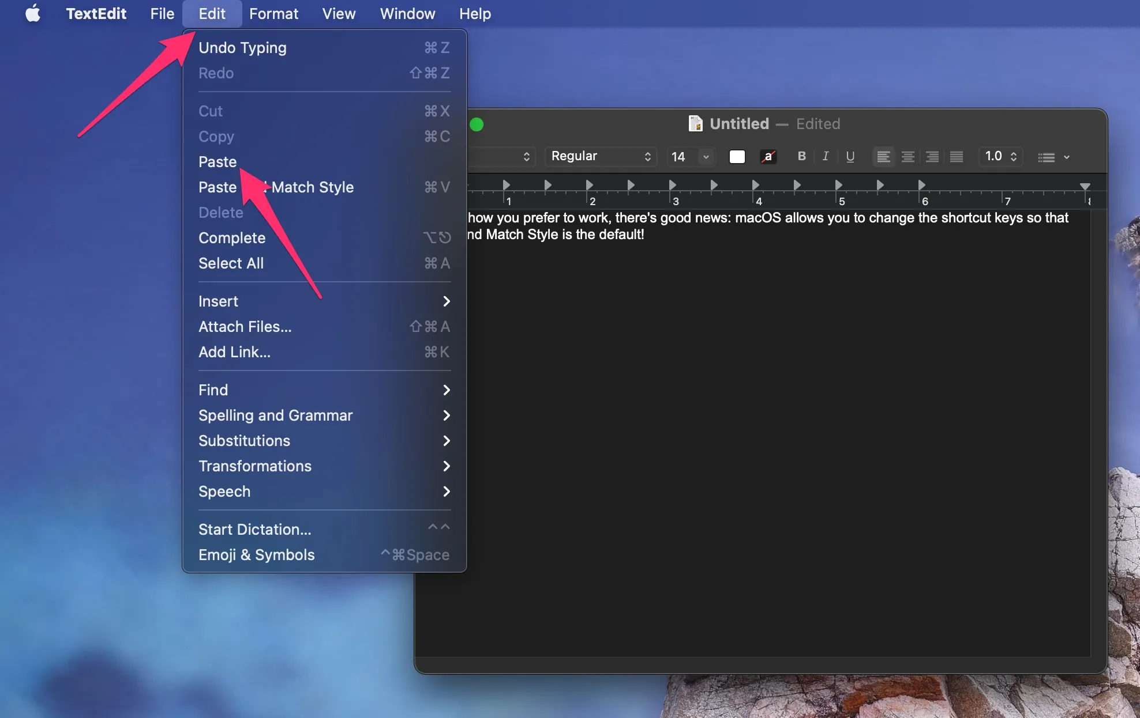Click the Italic formatting icon
Viewport: 1140px width, 718px height.
coord(826,156)
